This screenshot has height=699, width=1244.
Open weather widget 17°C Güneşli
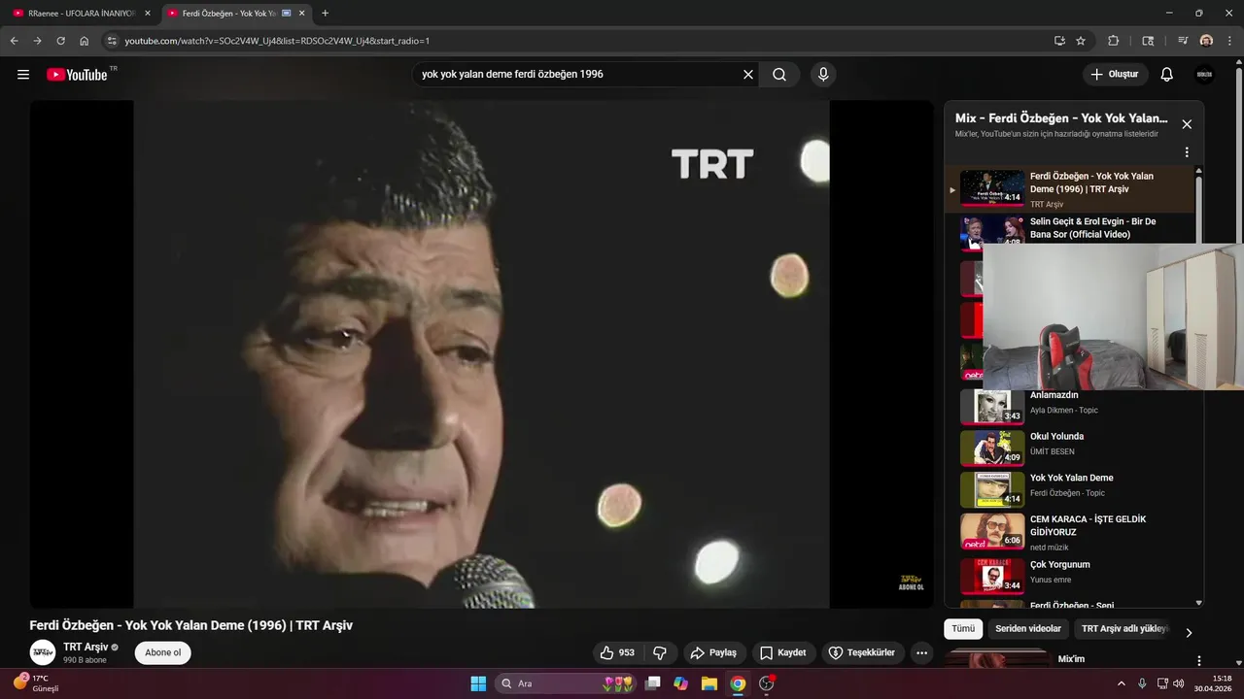pos(38,683)
